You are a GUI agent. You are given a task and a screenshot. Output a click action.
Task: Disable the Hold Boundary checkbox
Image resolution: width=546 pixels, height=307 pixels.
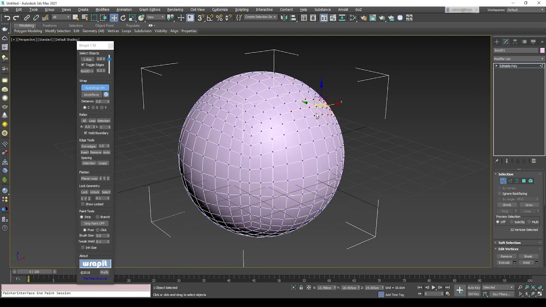click(86, 133)
